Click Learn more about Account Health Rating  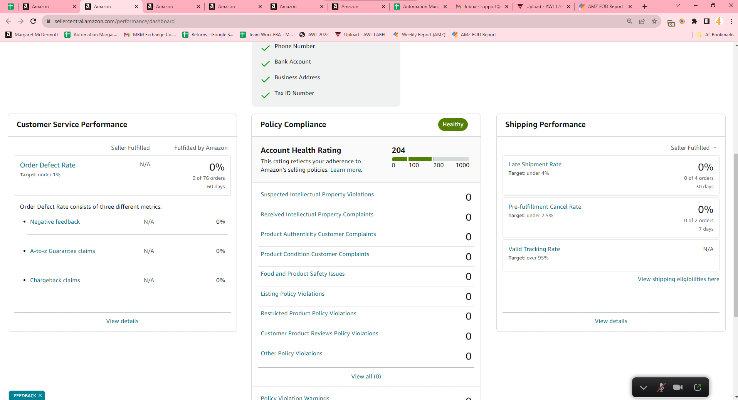[346, 170]
